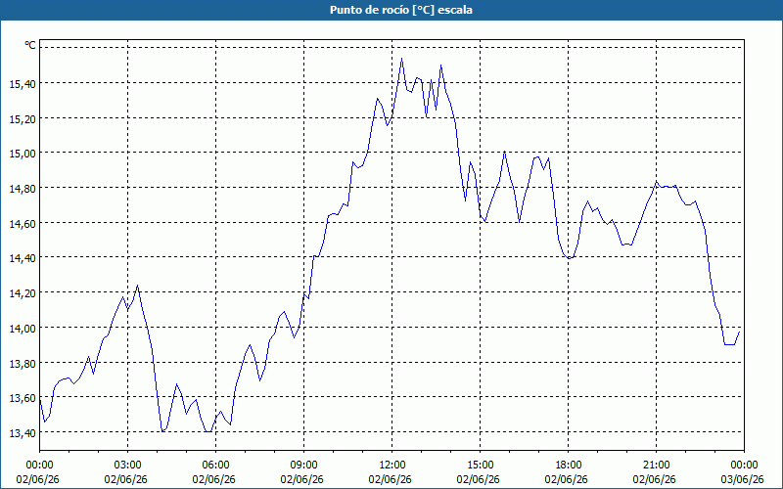
Task: Click the 09:00 time label
Action: 303,466
